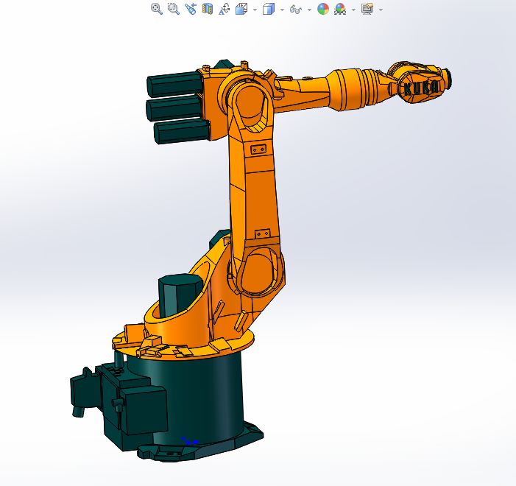This screenshot has width=516, height=486.
Task: Open the Dynamic Annotation Views tool
Action: click(225, 9)
